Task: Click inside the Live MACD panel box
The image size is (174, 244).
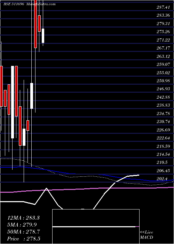Action: (96, 227)
